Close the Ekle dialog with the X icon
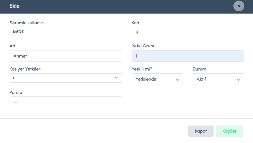Screen dimensions: 253x143 pos(239,6)
